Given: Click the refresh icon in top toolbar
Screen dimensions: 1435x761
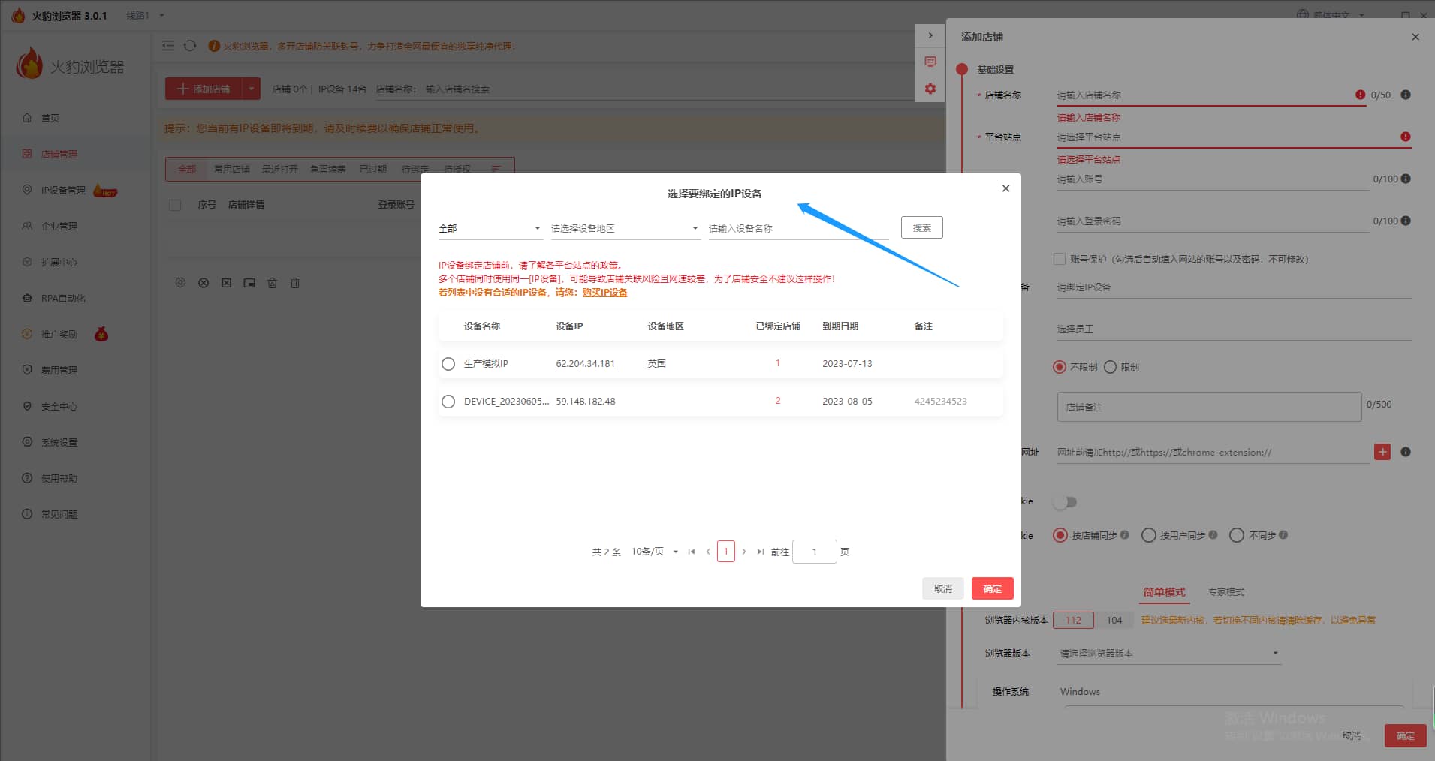Looking at the screenshot, I should [190, 46].
